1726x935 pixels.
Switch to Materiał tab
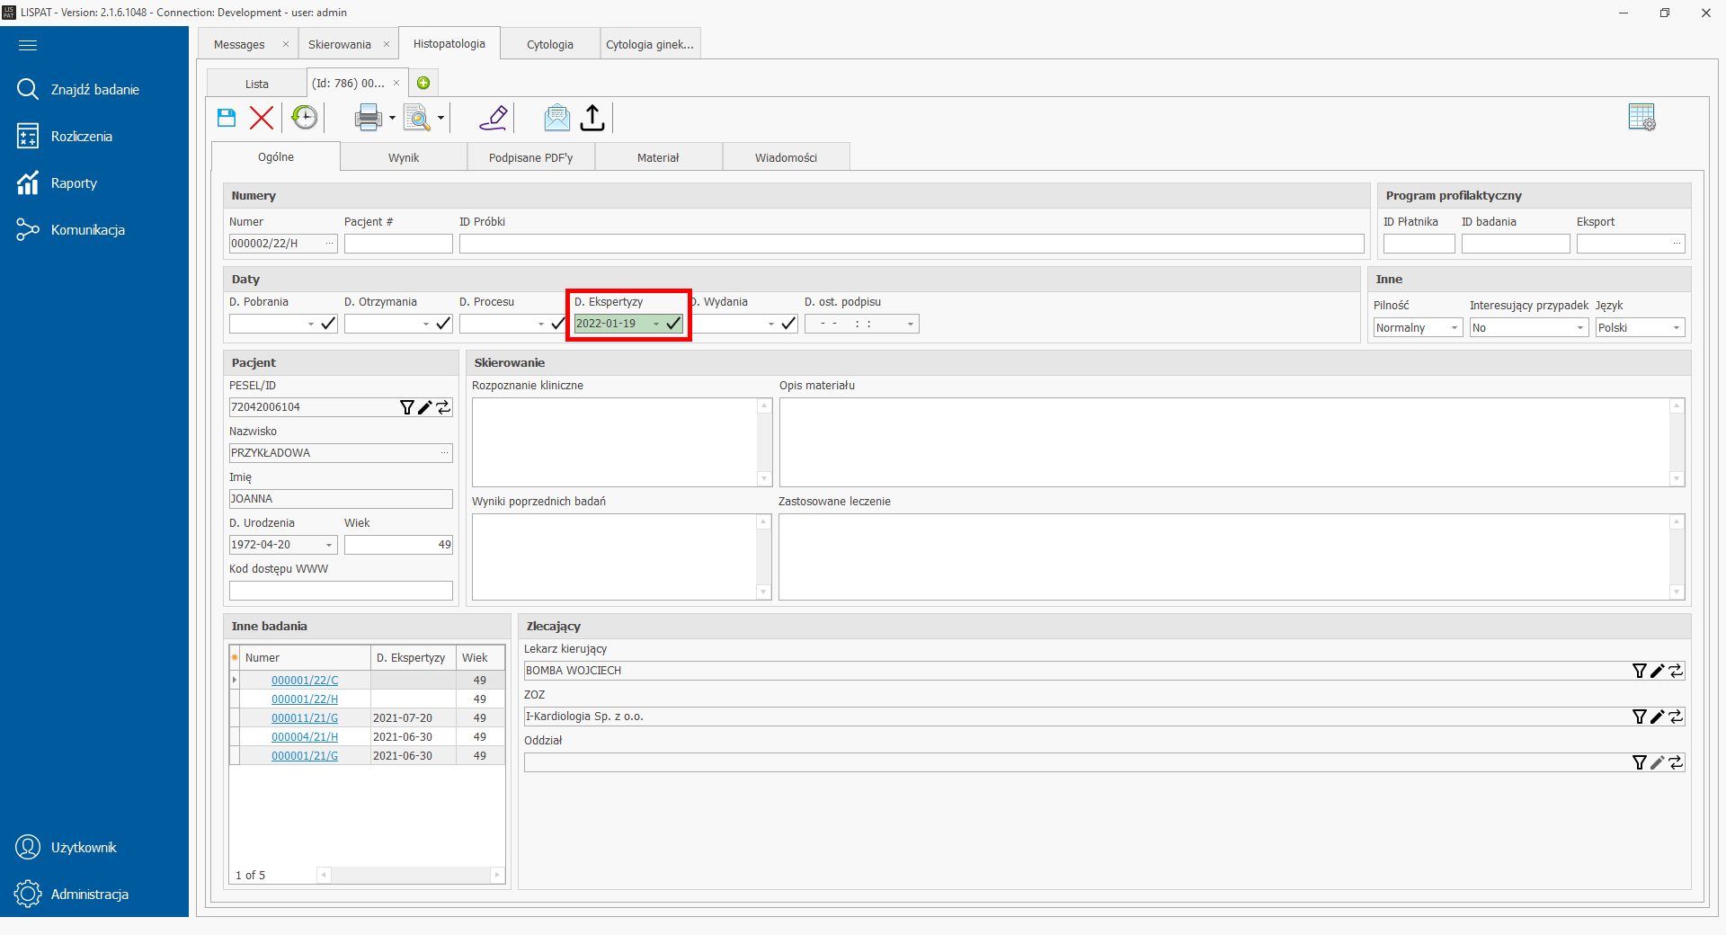pyautogui.click(x=658, y=157)
